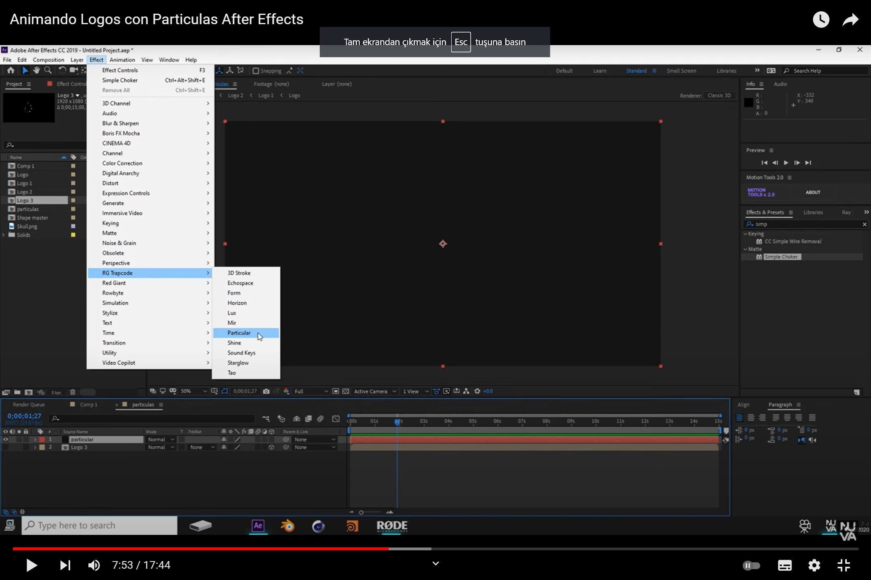Enable the Snapping checkbox
The width and height of the screenshot is (871, 580).
(256, 71)
